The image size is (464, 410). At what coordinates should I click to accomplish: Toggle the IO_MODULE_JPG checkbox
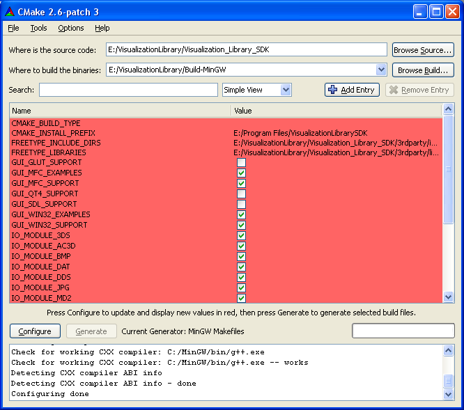[x=241, y=287]
